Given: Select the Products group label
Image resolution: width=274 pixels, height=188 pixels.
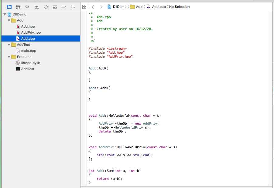Looking at the screenshot, I should tap(24, 57).
